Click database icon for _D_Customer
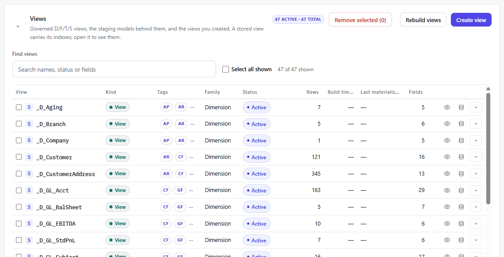The width and height of the screenshot is (504, 257). (461, 157)
